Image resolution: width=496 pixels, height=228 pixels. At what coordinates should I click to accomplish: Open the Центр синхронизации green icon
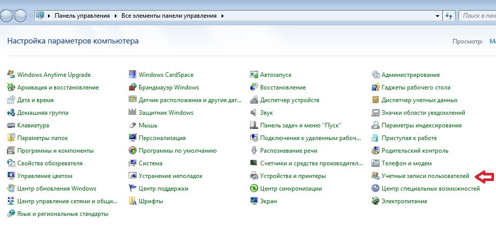(x=254, y=188)
